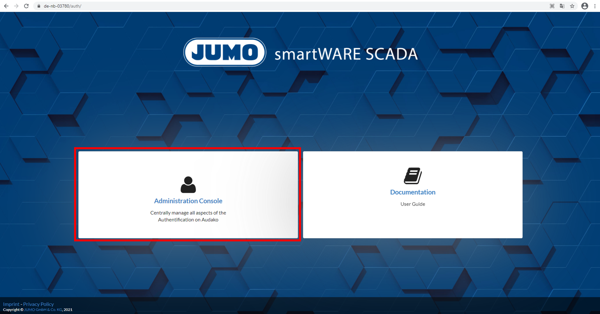
Task: Click the Administration Console user icon
Action: (x=188, y=184)
